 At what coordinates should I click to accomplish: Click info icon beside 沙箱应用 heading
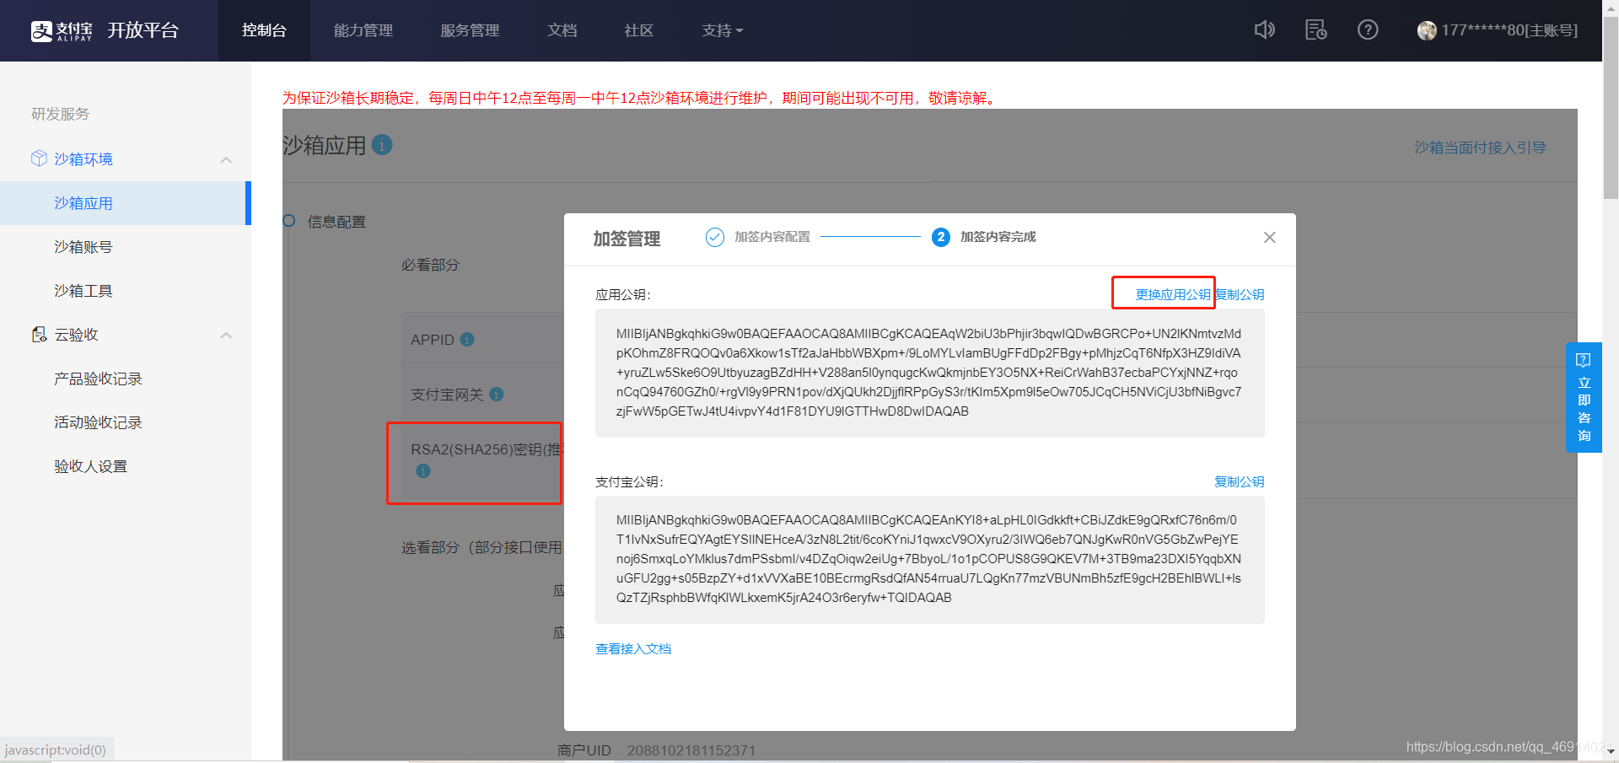382,144
